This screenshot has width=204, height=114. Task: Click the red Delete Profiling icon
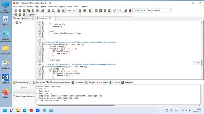(130, 10)
